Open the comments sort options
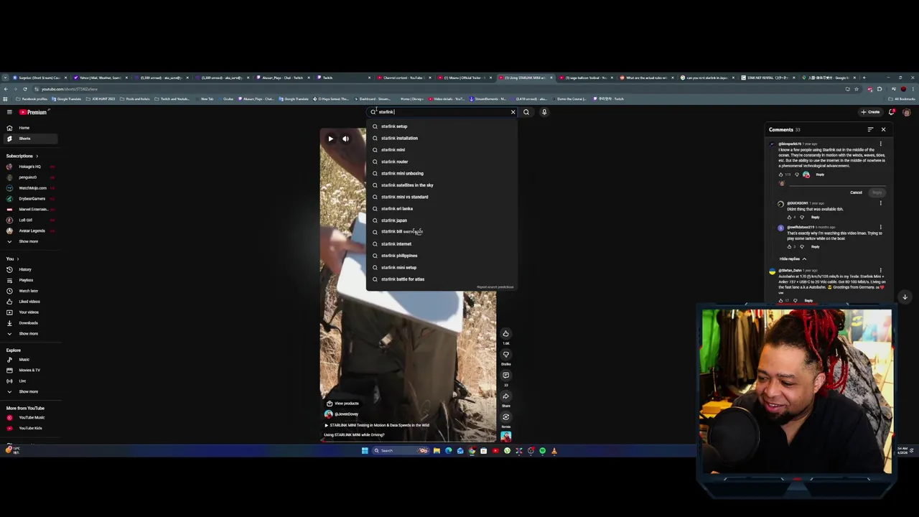919x517 pixels. point(870,130)
